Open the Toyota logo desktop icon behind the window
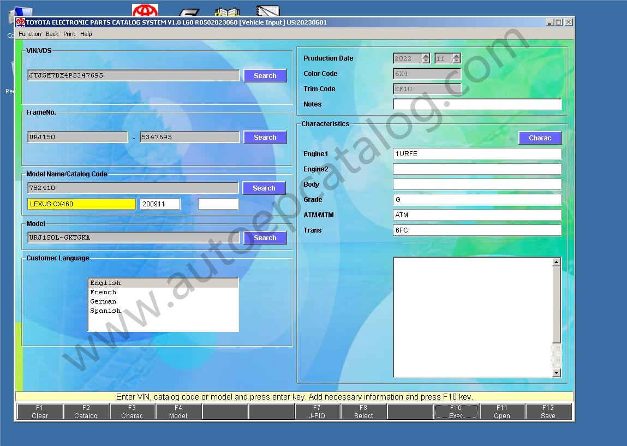Screen dimensions: 627x446 click(145, 10)
